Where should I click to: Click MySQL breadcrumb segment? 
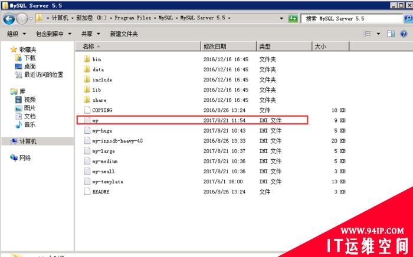[165, 18]
